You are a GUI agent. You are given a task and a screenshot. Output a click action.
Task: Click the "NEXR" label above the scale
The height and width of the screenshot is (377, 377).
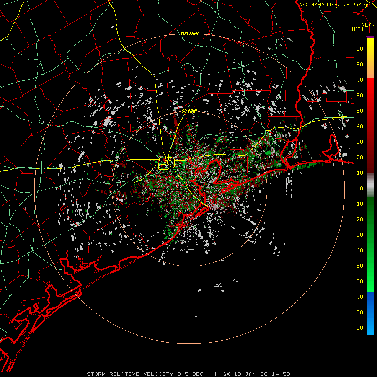coord(368,25)
